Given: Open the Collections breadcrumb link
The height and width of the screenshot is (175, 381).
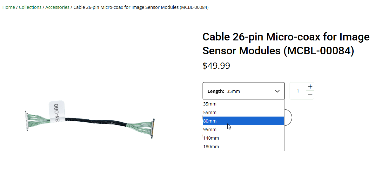Looking at the screenshot, I should tap(30, 7).
